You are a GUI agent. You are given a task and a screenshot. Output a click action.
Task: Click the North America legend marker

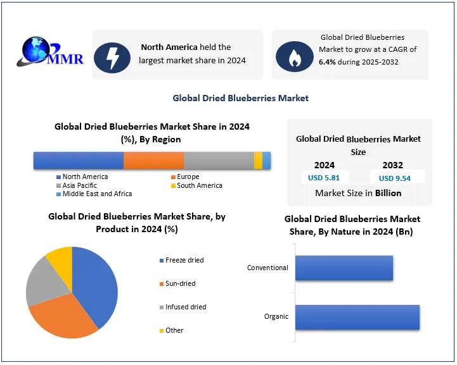pos(59,177)
